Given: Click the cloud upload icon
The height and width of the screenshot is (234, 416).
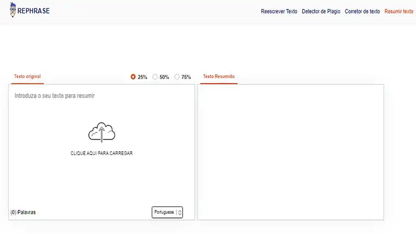Looking at the screenshot, I should 101,132.
